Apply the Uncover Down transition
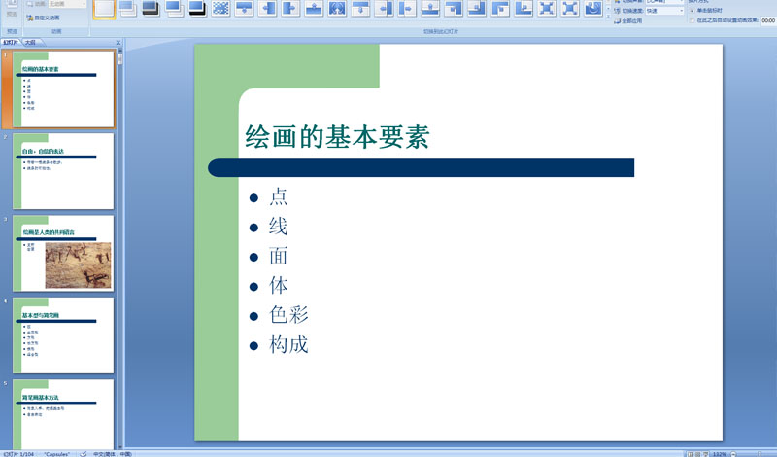777x457 pixels. 360,9
